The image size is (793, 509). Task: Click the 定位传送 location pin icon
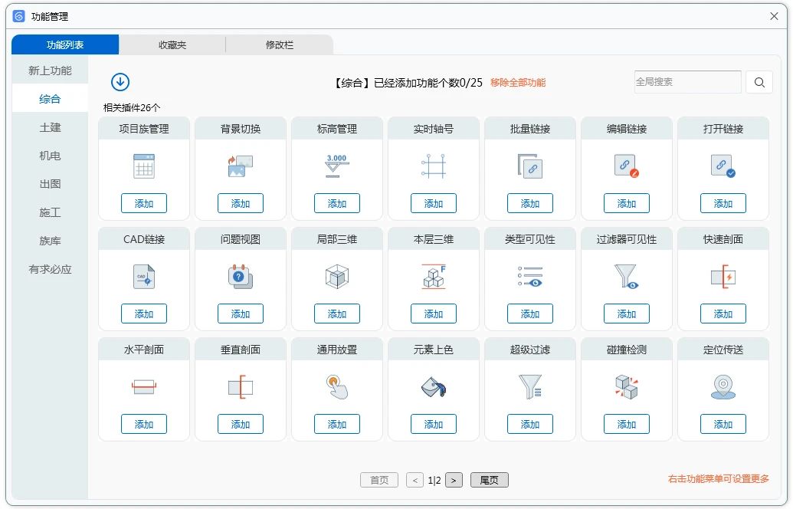click(723, 387)
